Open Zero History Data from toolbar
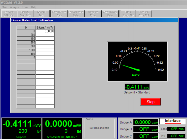Viewport: 187px width, 139px height. coord(110,14)
